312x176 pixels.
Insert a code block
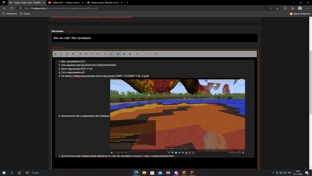(92, 54)
